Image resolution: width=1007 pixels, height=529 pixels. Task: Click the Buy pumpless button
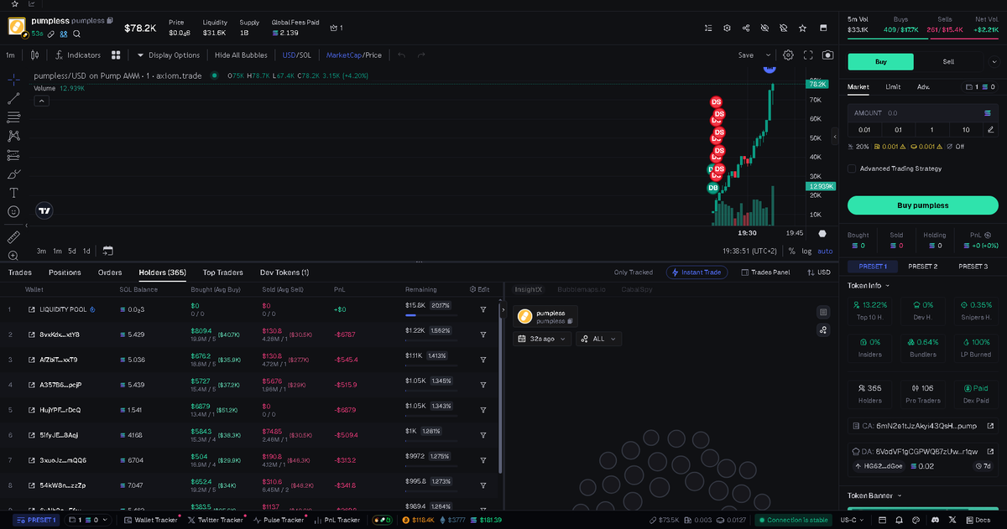coord(922,205)
